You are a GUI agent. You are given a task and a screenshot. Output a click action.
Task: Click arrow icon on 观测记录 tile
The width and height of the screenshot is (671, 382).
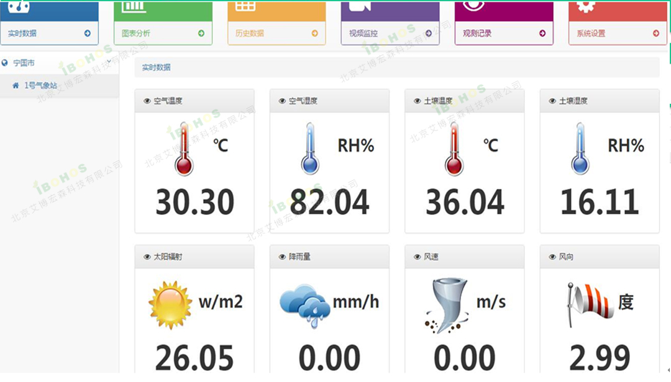pyautogui.click(x=542, y=34)
